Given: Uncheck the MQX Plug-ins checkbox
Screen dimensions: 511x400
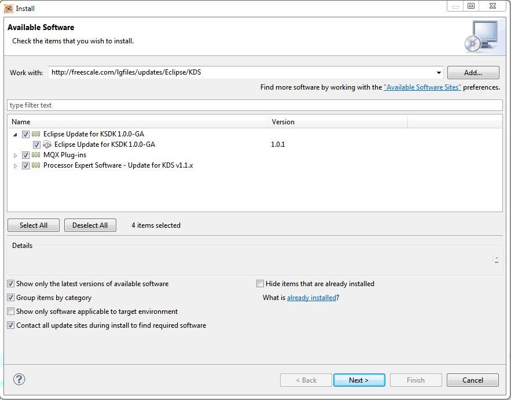Looking at the screenshot, I should click(x=25, y=155).
